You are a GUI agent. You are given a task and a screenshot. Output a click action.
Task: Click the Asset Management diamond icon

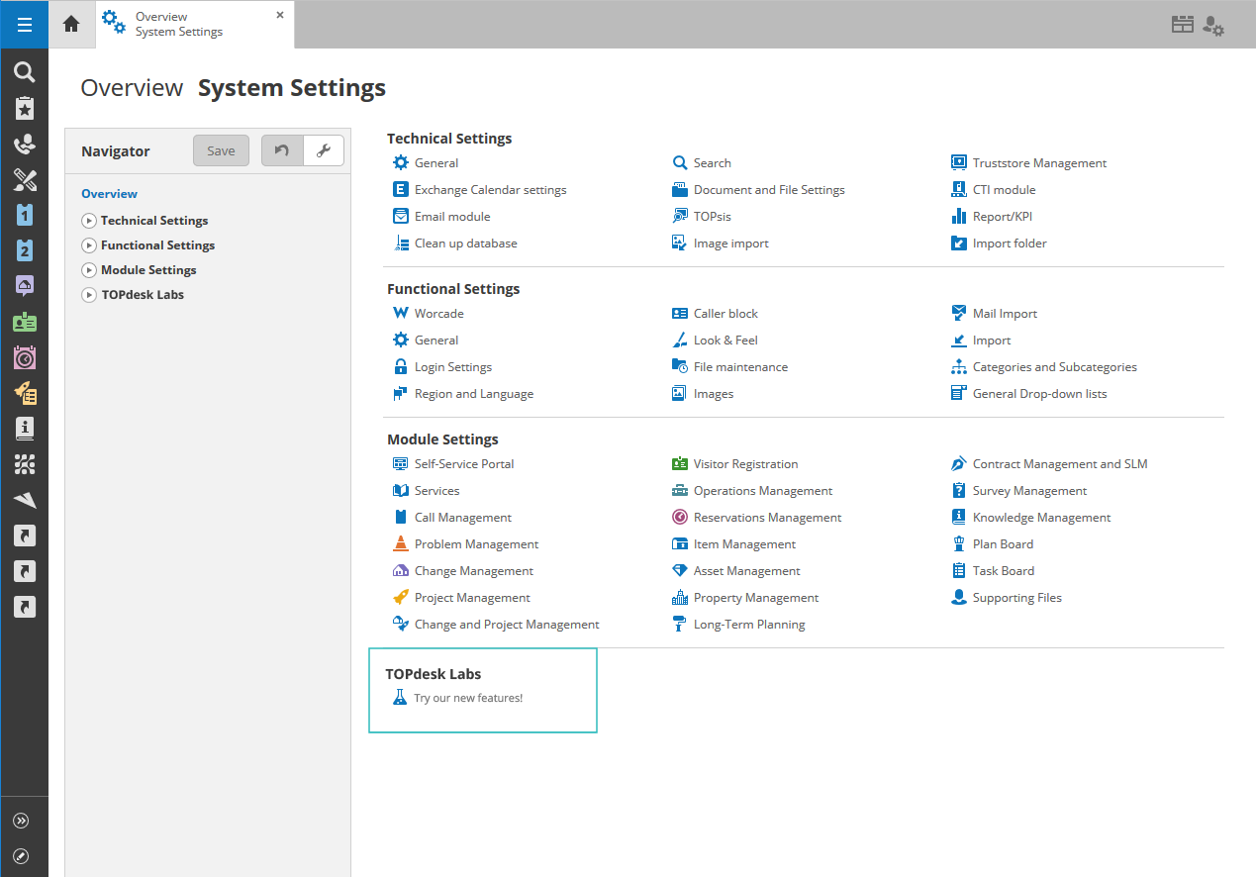(x=679, y=570)
